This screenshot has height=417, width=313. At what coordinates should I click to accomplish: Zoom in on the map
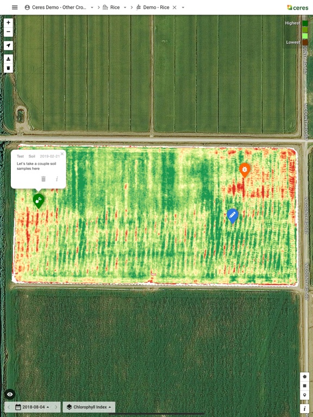pyautogui.click(x=8, y=22)
